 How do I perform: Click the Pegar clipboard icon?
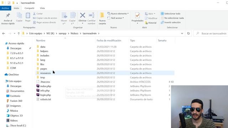pyautogui.click(x=28, y=15)
